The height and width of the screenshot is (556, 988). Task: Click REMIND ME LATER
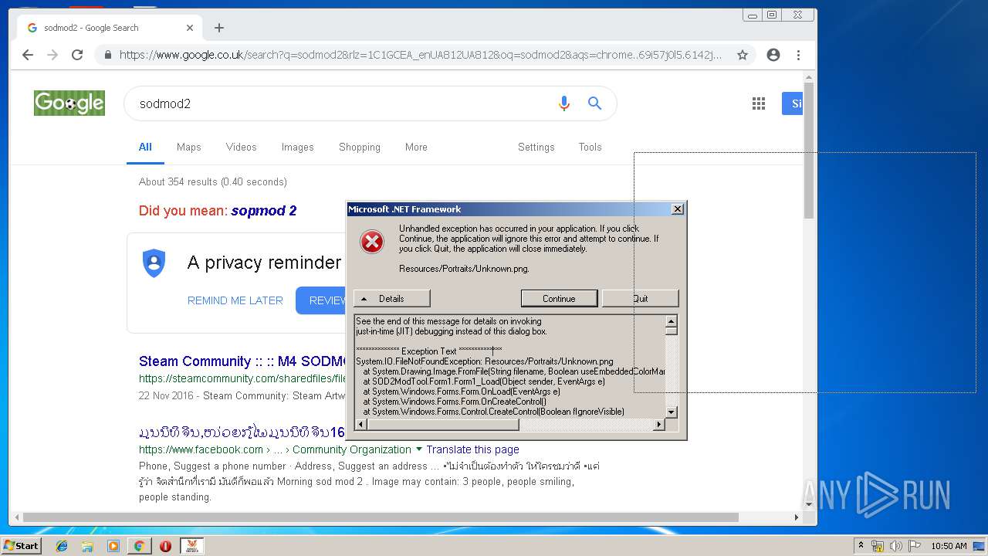click(x=235, y=300)
